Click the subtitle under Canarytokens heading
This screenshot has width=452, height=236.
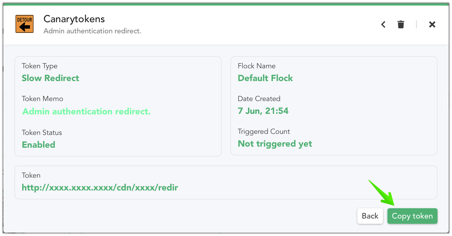[x=92, y=31]
